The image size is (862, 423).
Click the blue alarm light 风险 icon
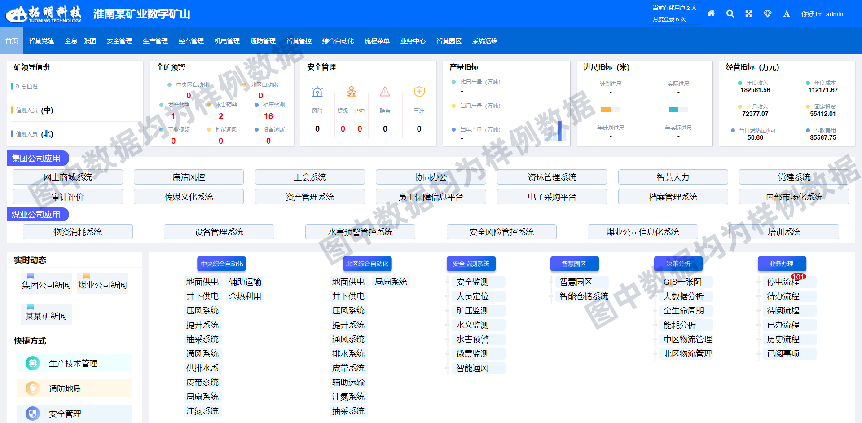(317, 92)
